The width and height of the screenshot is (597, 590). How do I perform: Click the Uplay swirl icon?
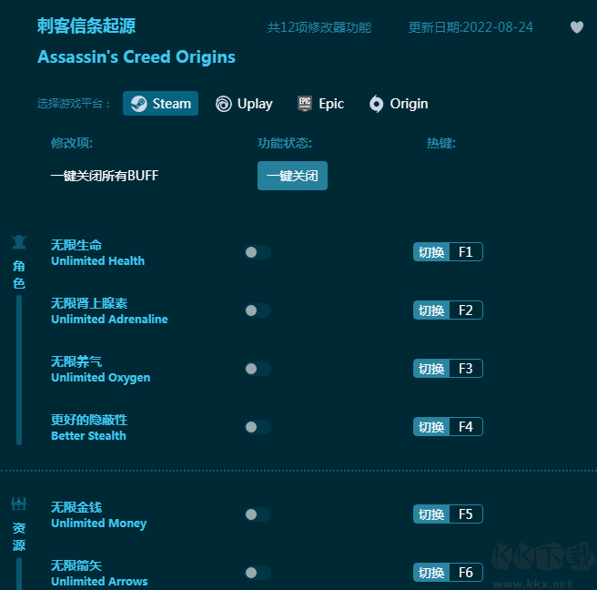pyautogui.click(x=224, y=104)
